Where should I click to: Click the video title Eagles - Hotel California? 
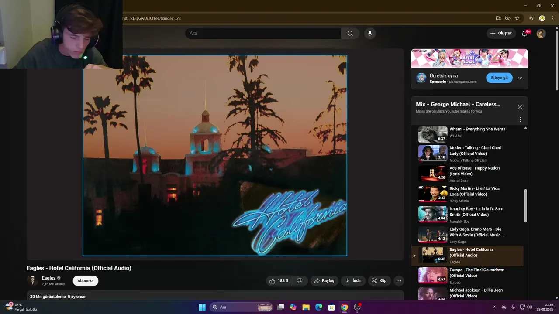(x=79, y=268)
